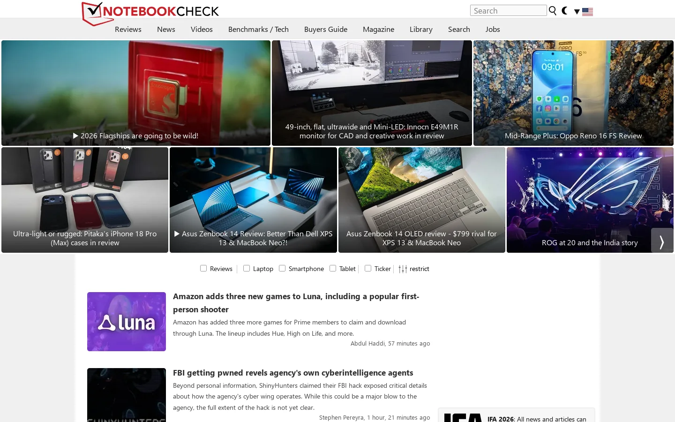Open the Reviews menu

pyautogui.click(x=128, y=29)
